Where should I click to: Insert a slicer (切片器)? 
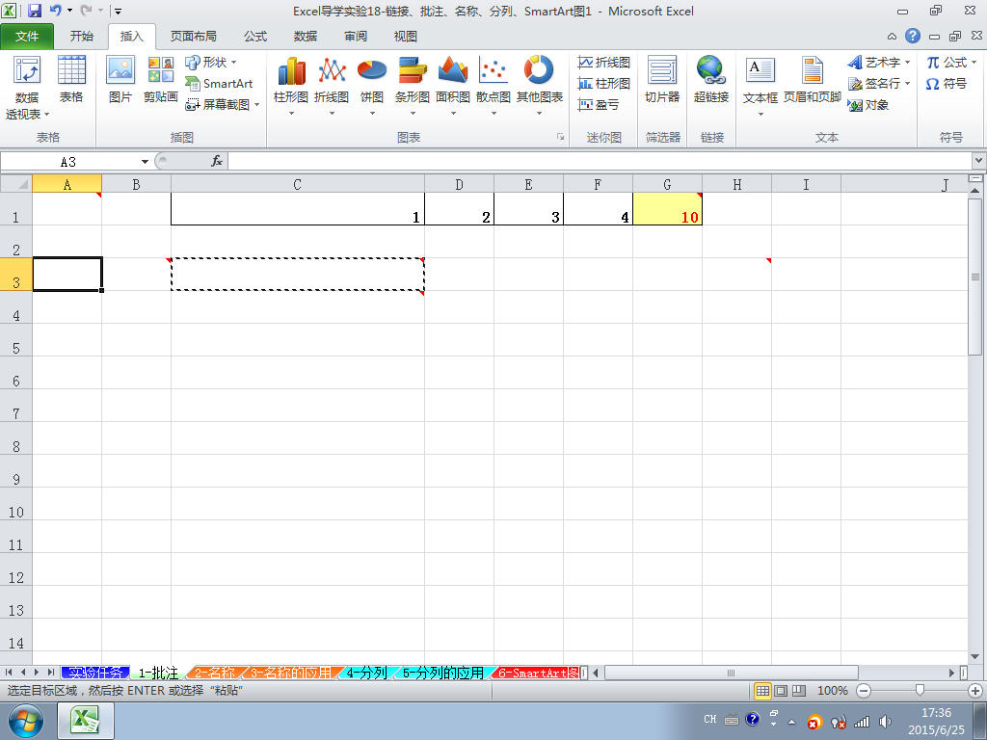(662, 80)
